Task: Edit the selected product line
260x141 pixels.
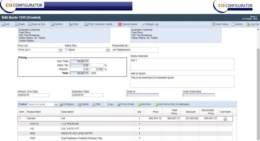Action: (x=96, y=104)
